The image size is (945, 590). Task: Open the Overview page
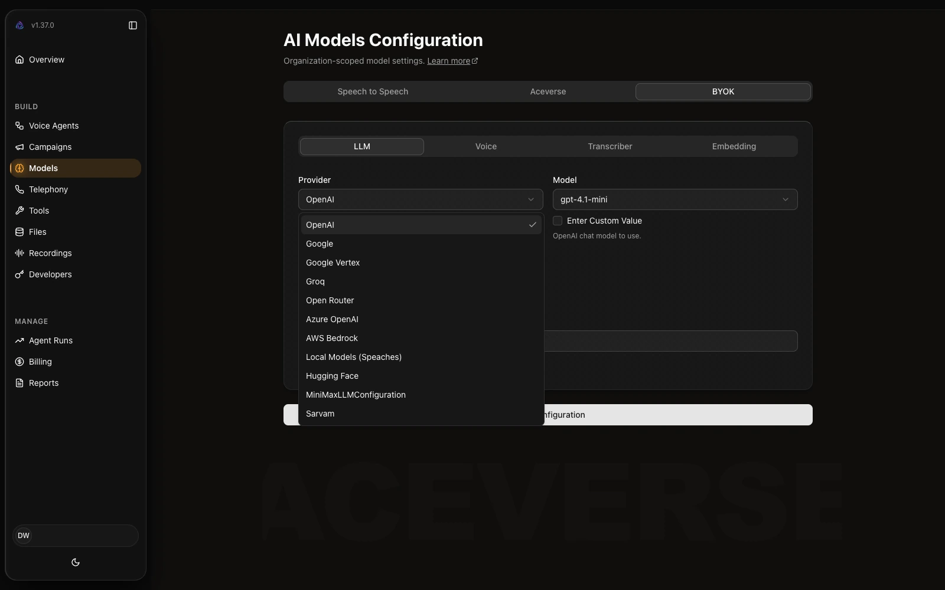point(76,60)
